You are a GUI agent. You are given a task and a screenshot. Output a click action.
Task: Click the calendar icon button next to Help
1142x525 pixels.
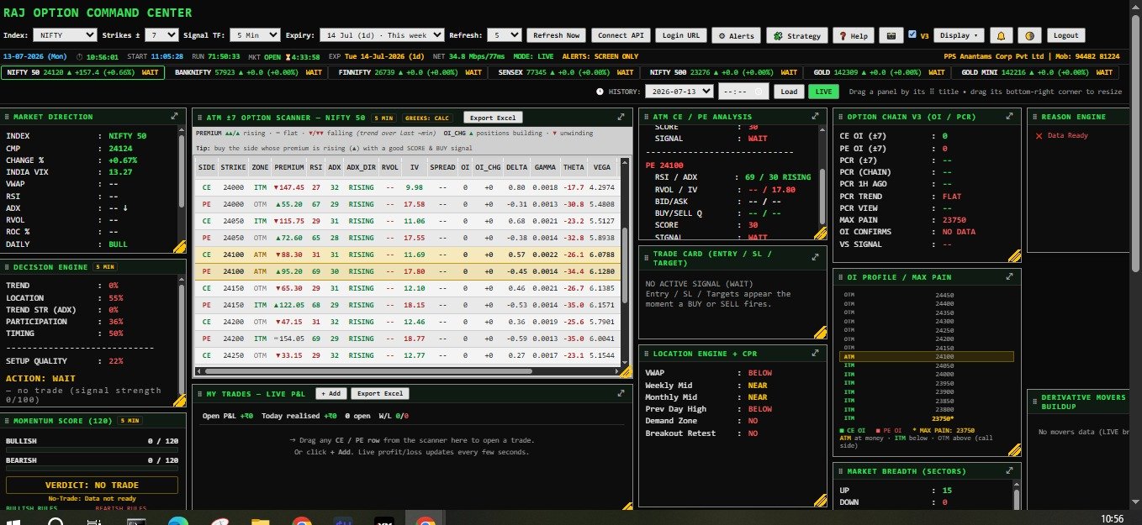click(891, 35)
